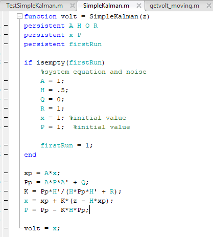Viewport: 213px width, 237px height.
Task: Click the Kalman gain line starting 'K = Pp*H'
Action: (73, 191)
